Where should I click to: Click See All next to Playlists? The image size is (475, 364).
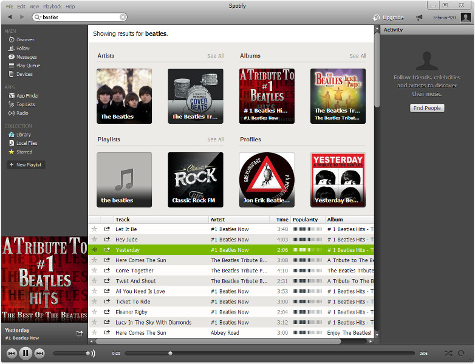pos(216,140)
